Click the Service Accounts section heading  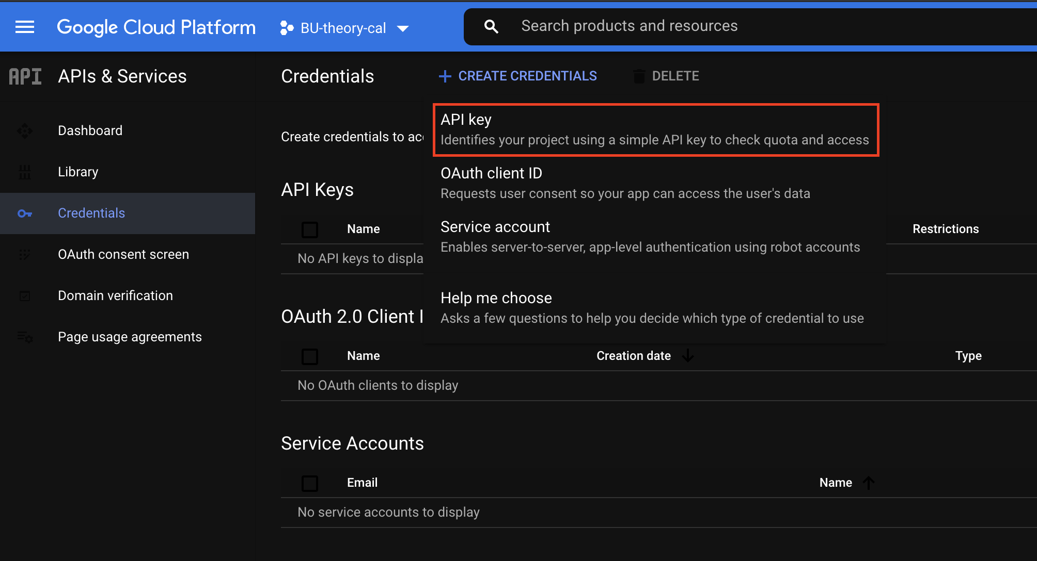click(352, 443)
